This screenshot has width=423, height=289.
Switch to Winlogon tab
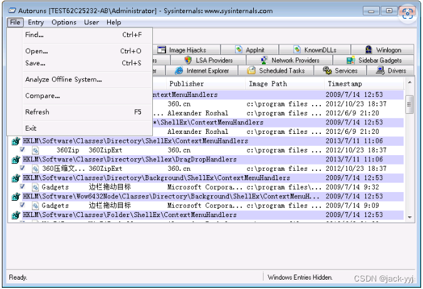click(x=383, y=50)
